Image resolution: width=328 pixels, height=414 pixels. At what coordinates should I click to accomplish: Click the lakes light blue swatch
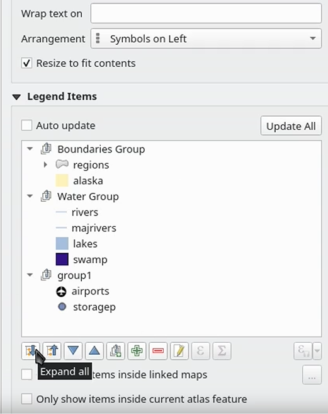(x=62, y=243)
